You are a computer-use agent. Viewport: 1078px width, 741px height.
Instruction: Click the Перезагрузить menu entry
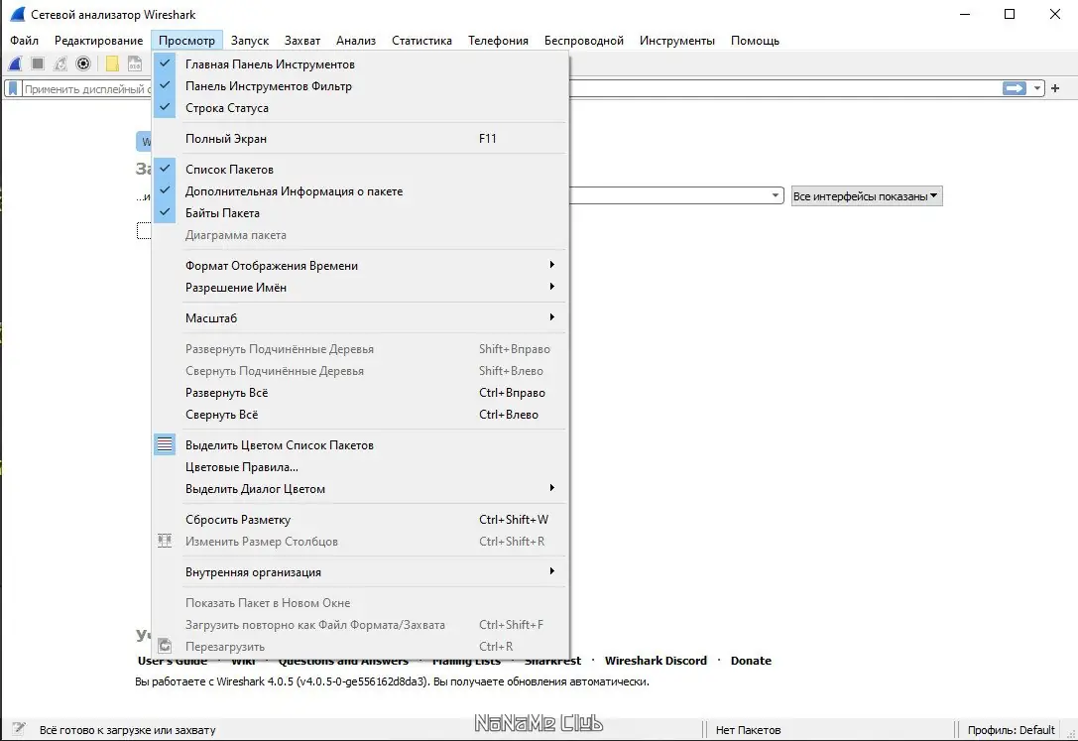361,646
